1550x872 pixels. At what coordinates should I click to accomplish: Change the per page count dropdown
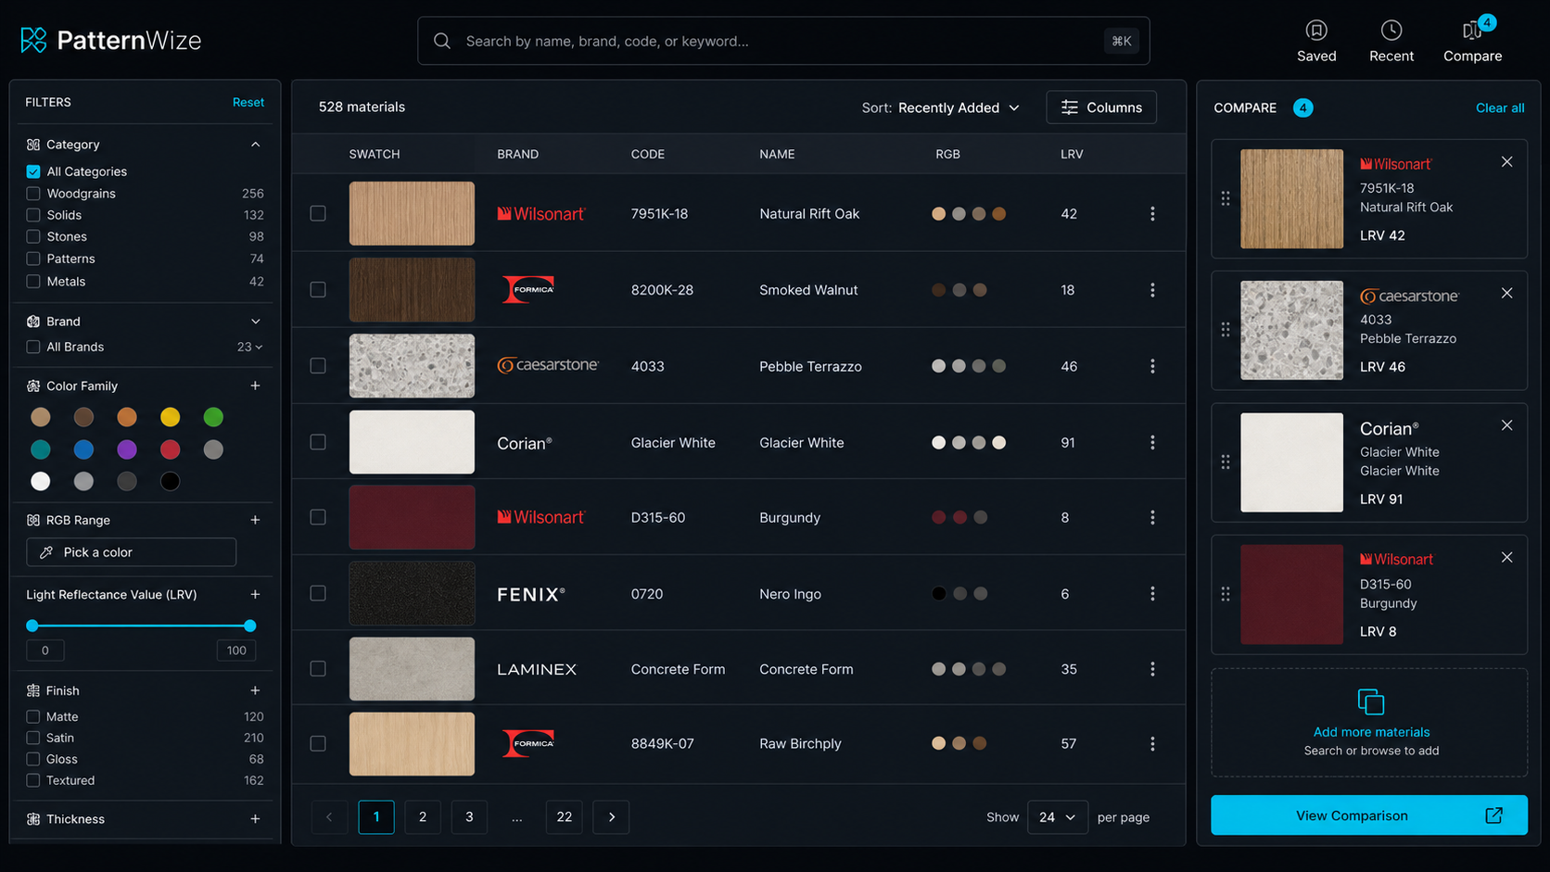coord(1057,817)
